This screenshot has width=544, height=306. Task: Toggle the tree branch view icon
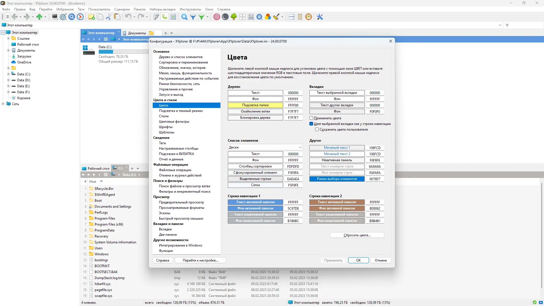tap(165, 17)
